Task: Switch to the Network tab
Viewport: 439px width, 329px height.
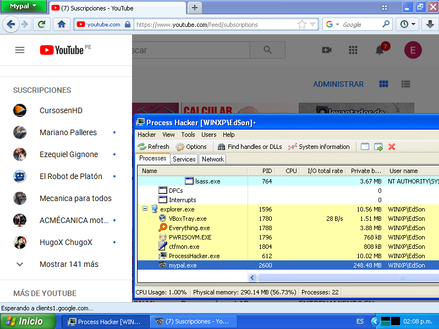Action: (x=213, y=159)
